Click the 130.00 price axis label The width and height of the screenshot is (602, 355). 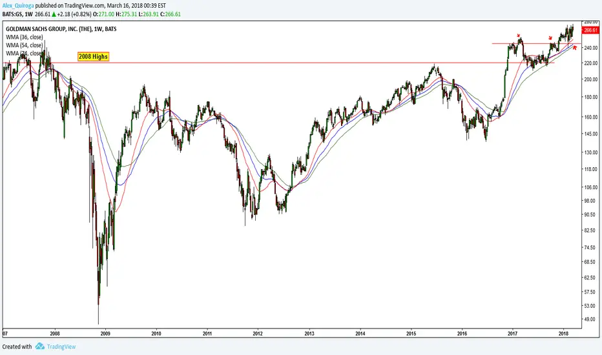coord(590,152)
